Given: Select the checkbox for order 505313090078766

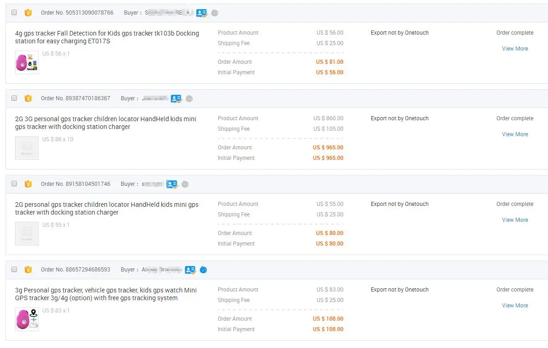Looking at the screenshot, I should 14,13.
